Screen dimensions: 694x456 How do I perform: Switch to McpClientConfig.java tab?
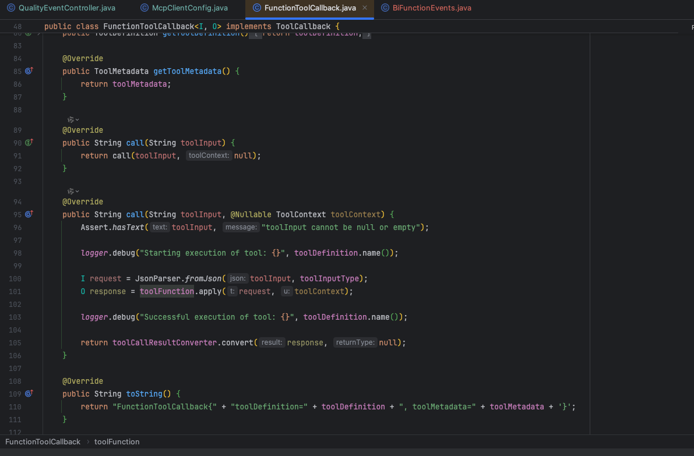[x=184, y=8]
